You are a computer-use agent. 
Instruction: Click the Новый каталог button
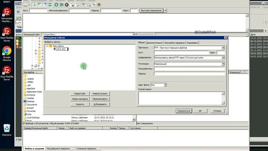[x=100, y=94]
